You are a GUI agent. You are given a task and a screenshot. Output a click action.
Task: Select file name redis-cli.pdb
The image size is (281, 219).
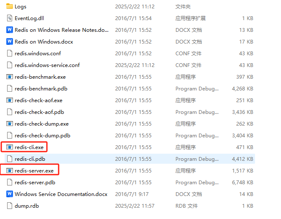pyautogui.click(x=30, y=159)
